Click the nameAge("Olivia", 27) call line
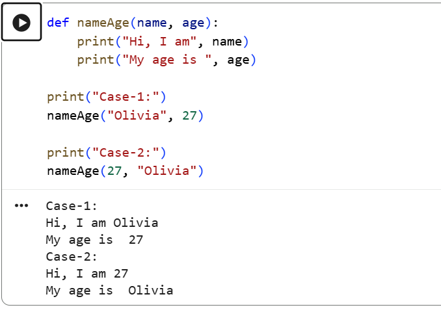This screenshot has width=441, height=314. pos(125,116)
